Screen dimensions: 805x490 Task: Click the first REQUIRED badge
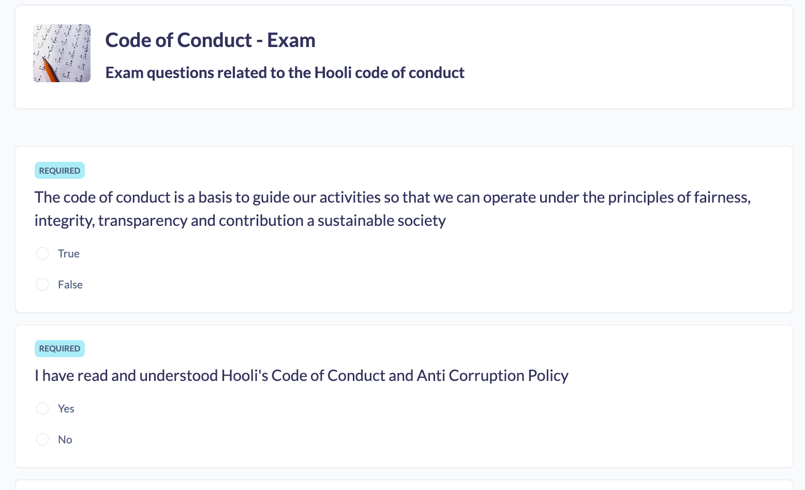coord(59,170)
